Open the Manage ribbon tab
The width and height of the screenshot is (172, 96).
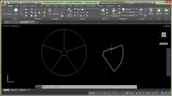coord(48,6)
